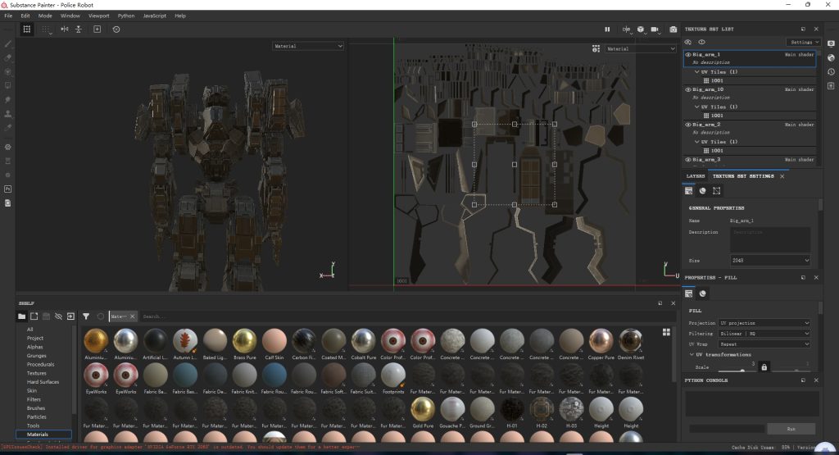
Task: Collapse the UV transformations section
Action: pos(692,354)
